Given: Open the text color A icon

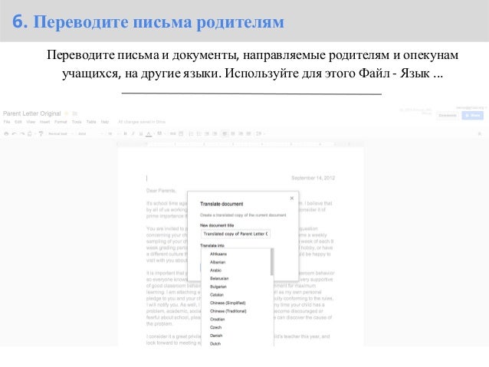Looking at the screenshot, I should 149,134.
